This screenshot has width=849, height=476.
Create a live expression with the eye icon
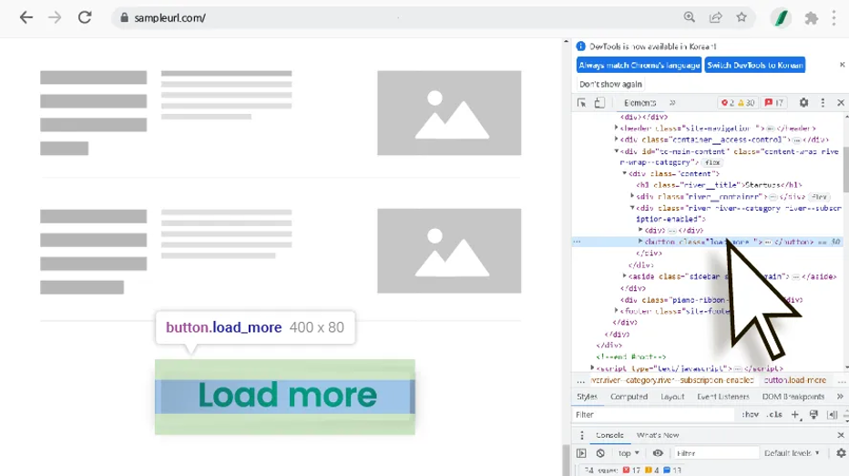(x=658, y=453)
